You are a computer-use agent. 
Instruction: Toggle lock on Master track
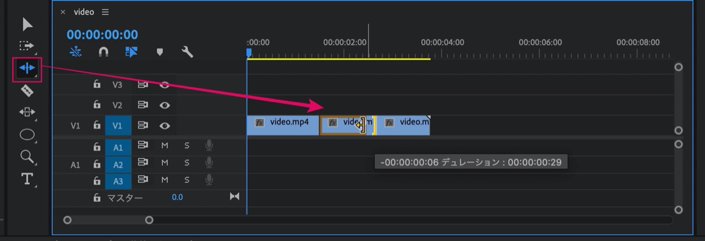pyautogui.click(x=97, y=198)
